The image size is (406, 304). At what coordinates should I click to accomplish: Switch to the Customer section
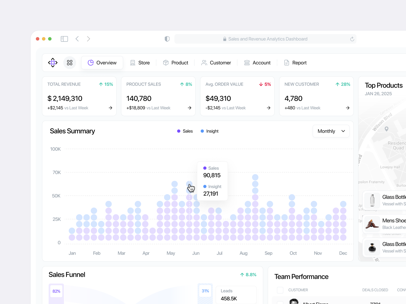click(x=216, y=63)
